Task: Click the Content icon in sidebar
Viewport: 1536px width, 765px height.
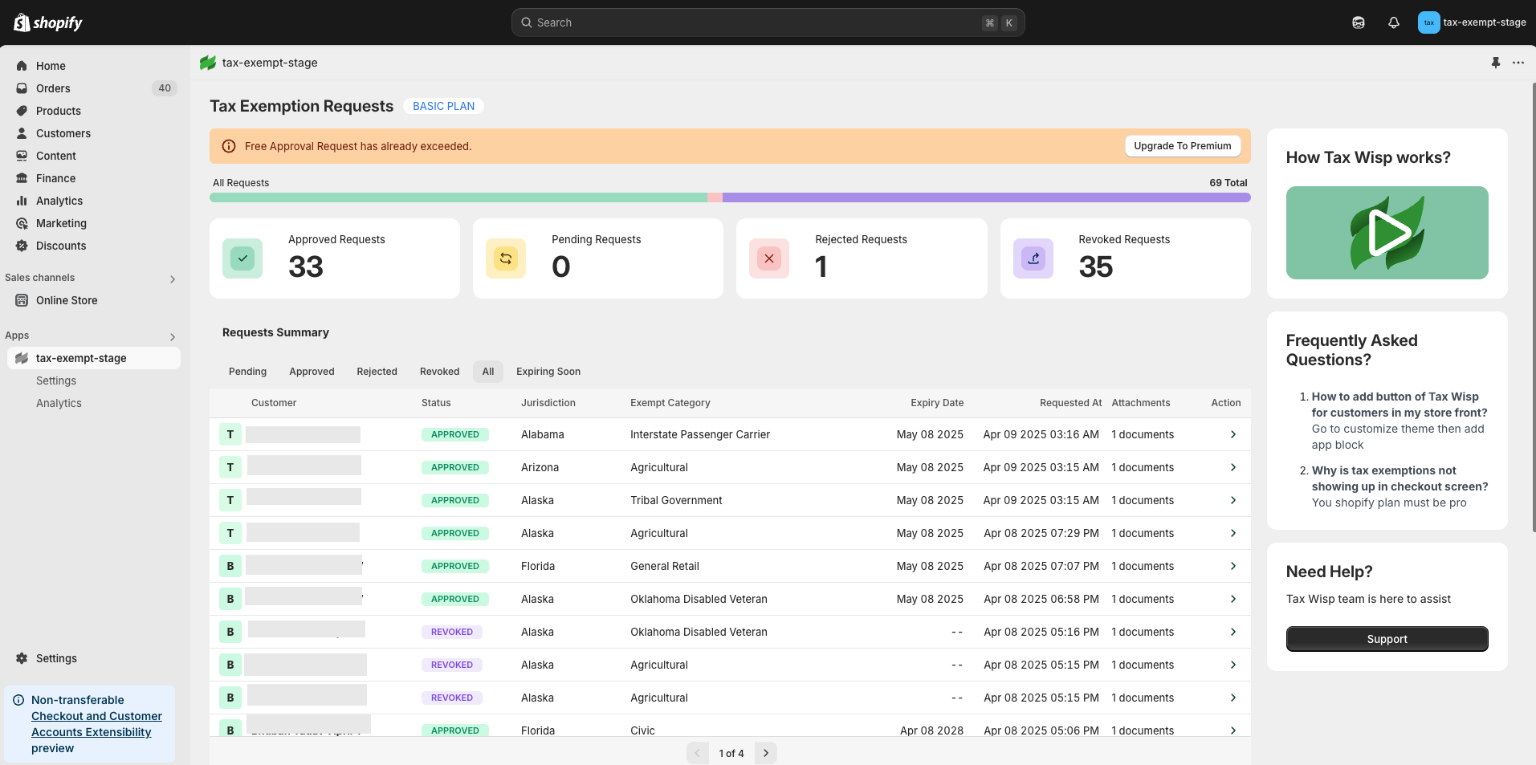Action: pyautogui.click(x=22, y=156)
